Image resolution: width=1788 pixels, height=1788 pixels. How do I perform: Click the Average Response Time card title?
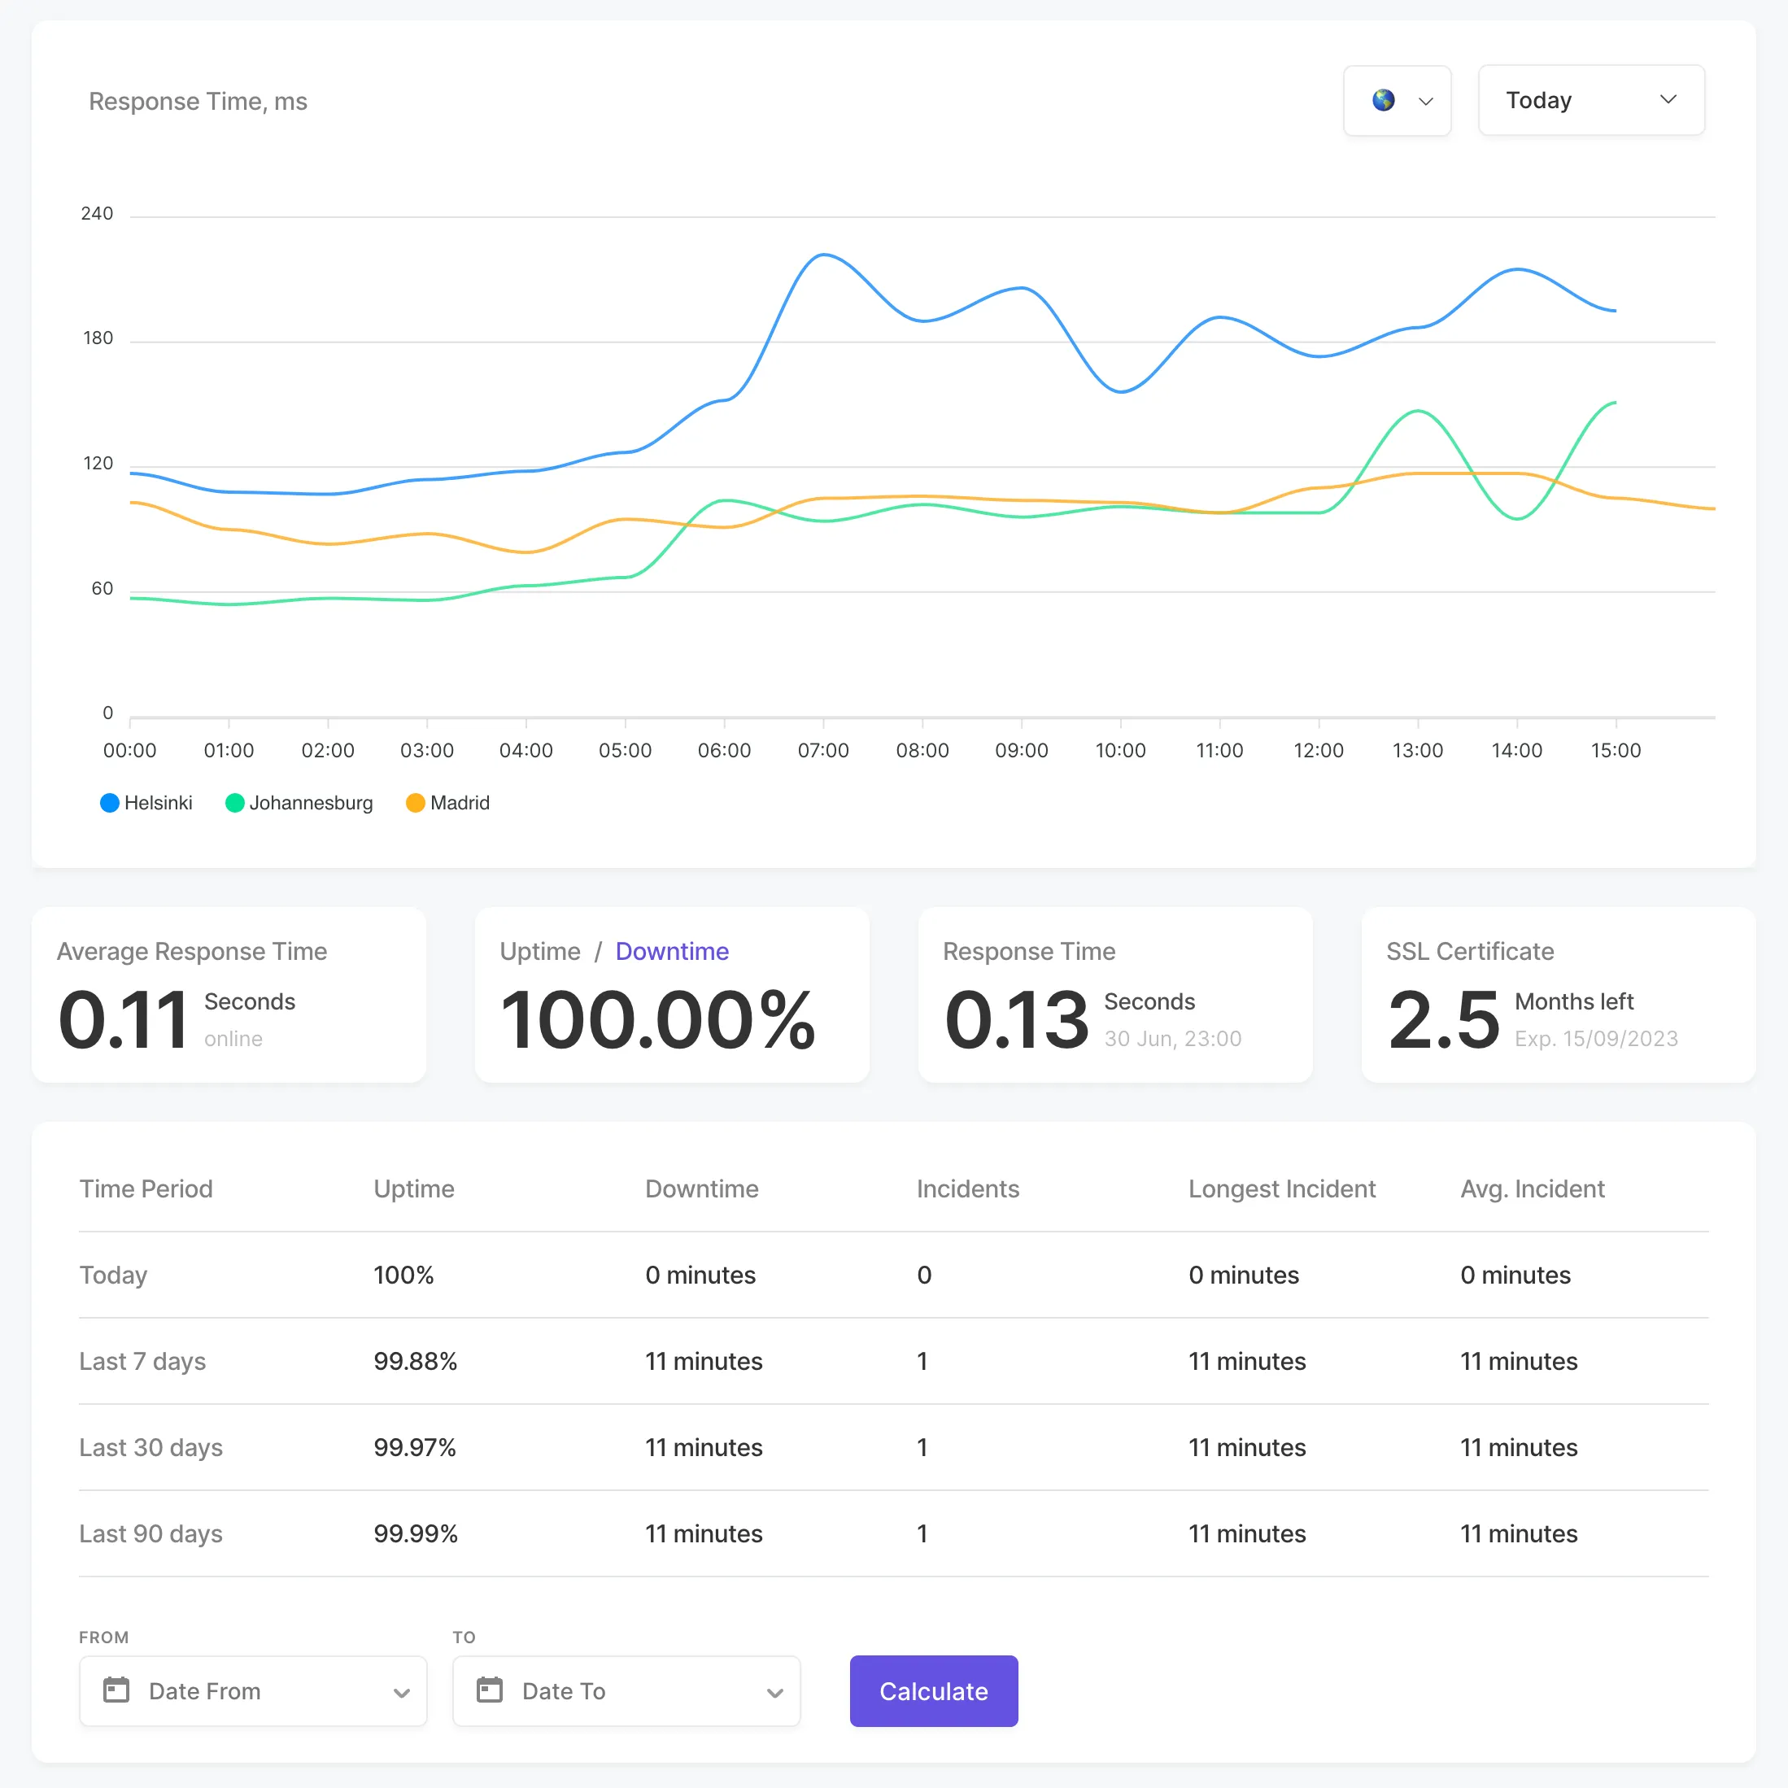click(192, 952)
